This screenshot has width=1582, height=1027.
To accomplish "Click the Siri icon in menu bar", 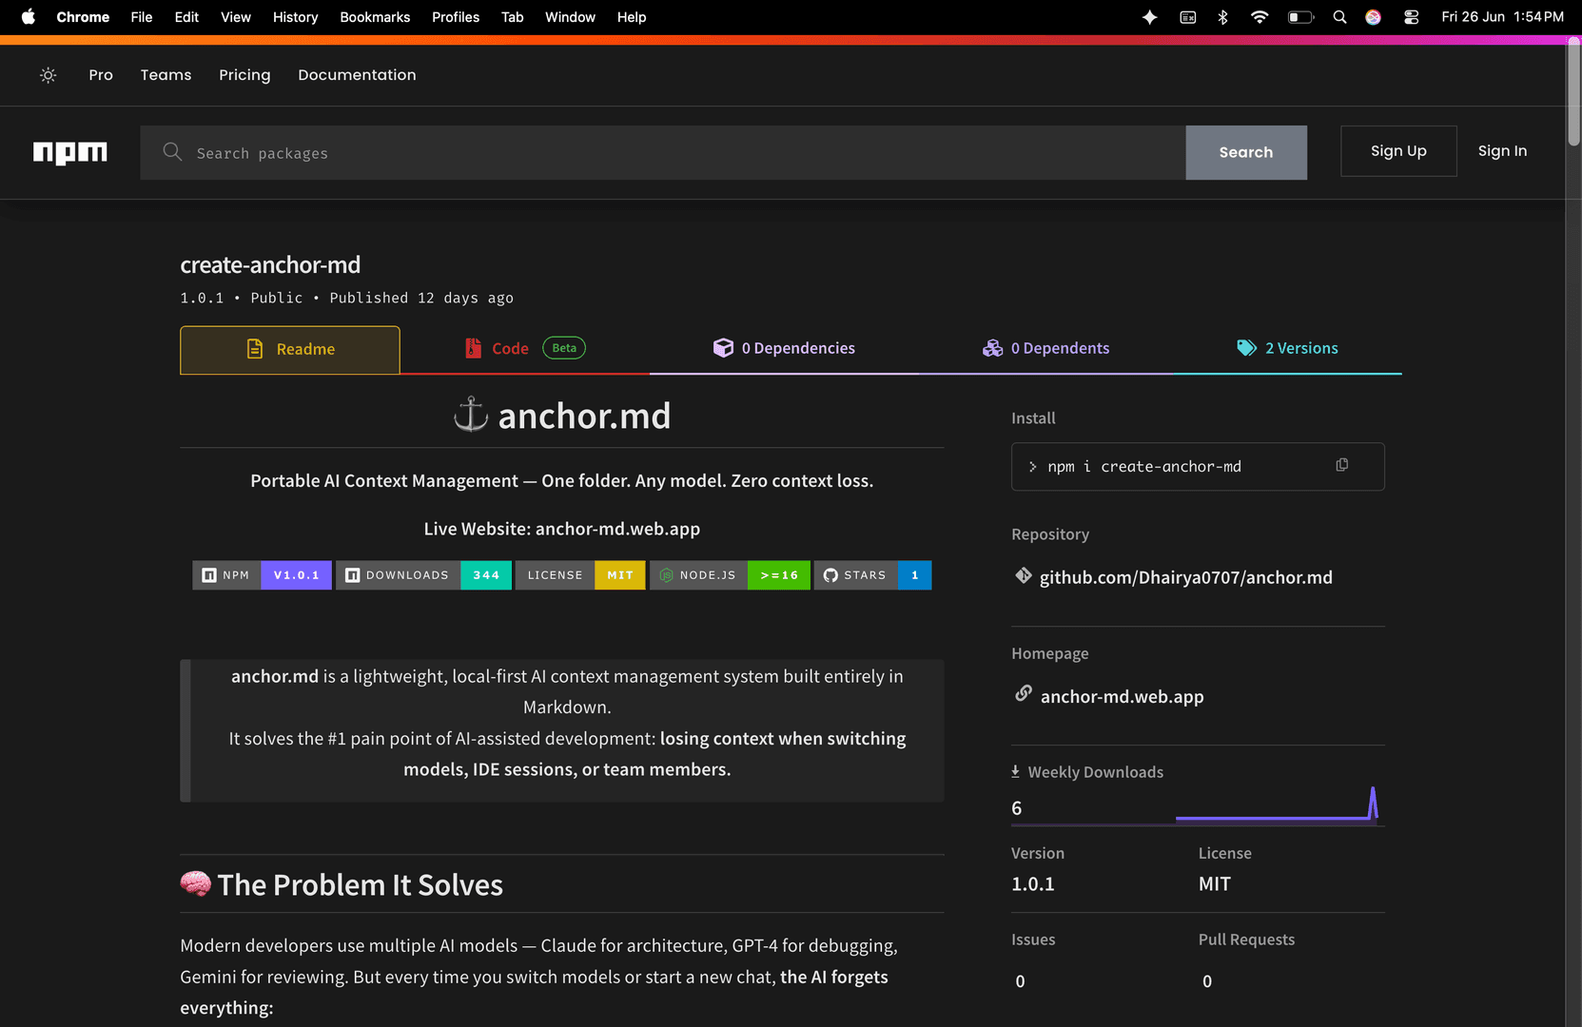I will tap(1373, 17).
